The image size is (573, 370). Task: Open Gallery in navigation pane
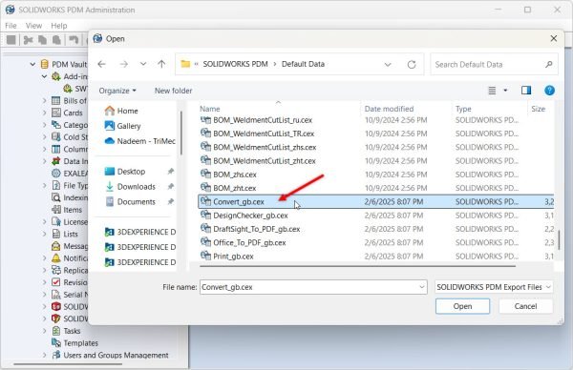tap(123, 126)
